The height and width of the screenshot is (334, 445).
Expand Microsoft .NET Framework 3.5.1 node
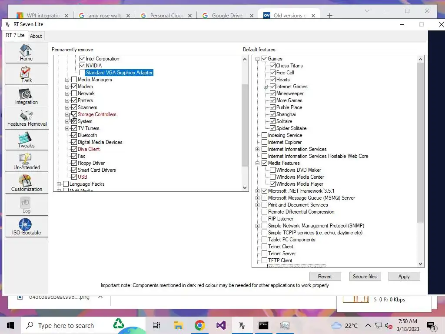pyautogui.click(x=258, y=191)
